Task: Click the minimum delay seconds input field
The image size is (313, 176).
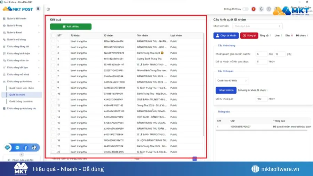Action: coord(261,54)
